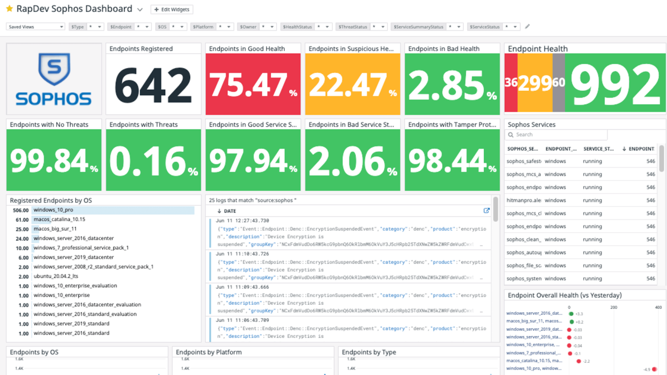The width and height of the screenshot is (667, 375).
Task: Click the 99.84% Endpoints with No Threats tile
Action: click(x=54, y=160)
